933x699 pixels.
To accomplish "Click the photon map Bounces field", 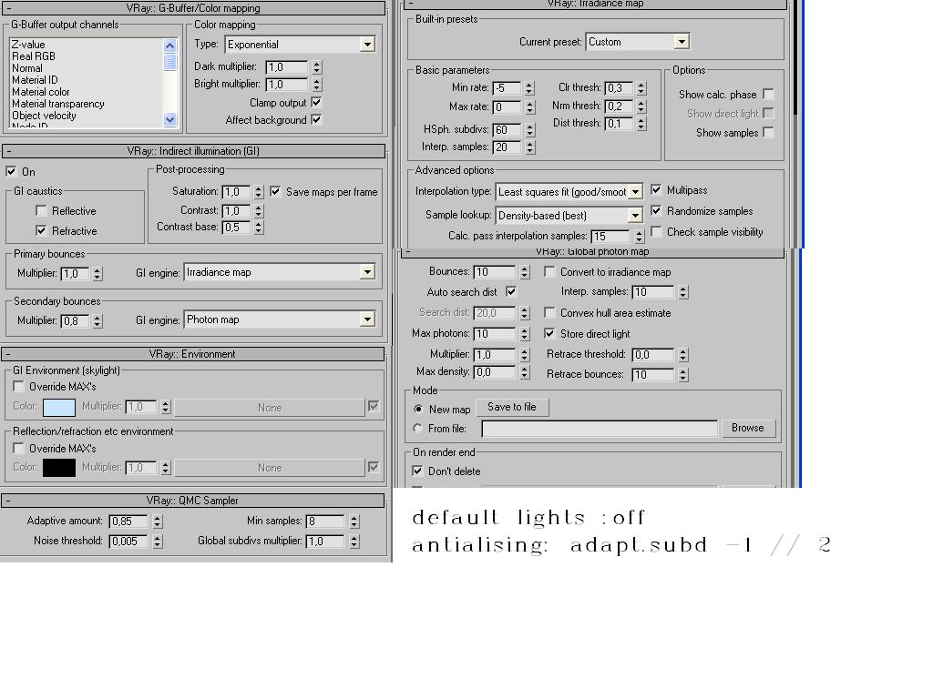I will 495,271.
